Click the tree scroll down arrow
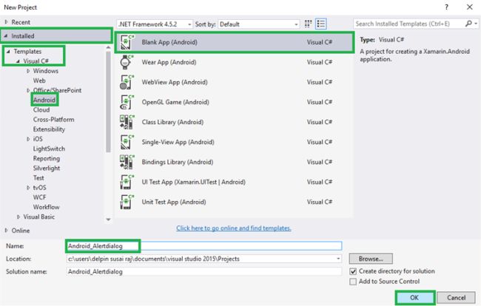The height and width of the screenshot is (306, 481). pos(108,220)
